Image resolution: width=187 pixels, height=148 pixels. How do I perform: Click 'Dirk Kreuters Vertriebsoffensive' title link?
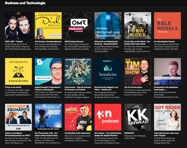point(48,42)
